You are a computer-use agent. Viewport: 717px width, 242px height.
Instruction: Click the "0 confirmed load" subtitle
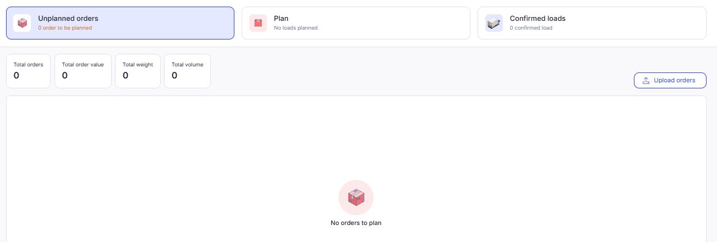530,28
